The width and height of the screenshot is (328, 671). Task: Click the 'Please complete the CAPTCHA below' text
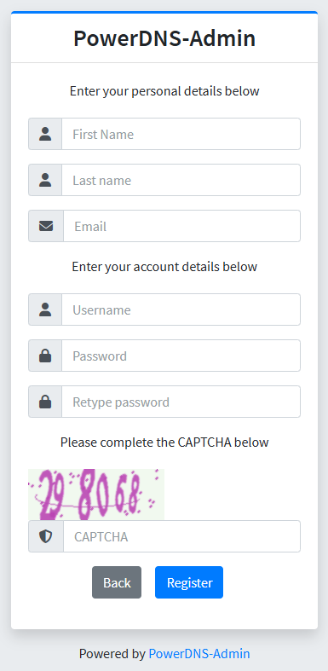click(x=164, y=442)
